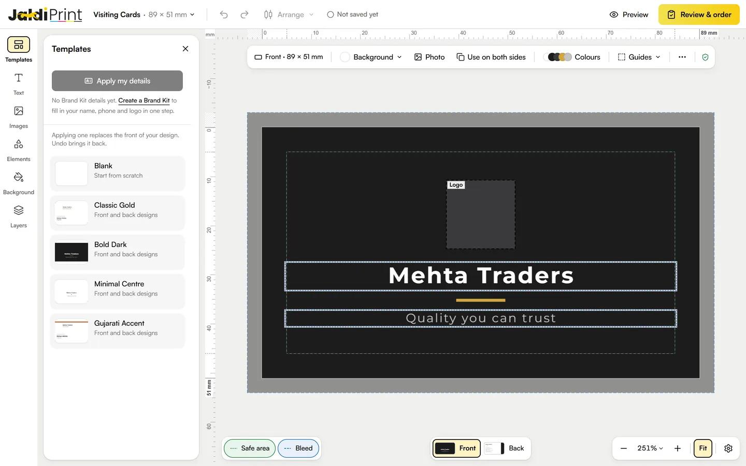
Task: Choose the Classic Gold template
Action: point(118,213)
